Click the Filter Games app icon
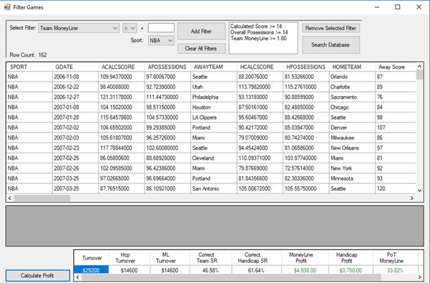Screen dimensions: 430x283 (x=7, y=7)
